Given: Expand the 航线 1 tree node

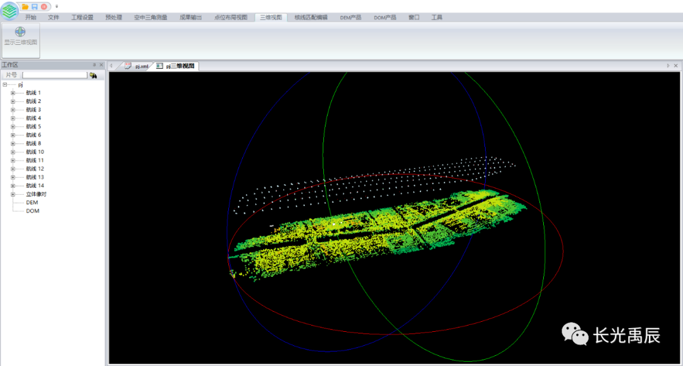Looking at the screenshot, I should coord(13,93).
